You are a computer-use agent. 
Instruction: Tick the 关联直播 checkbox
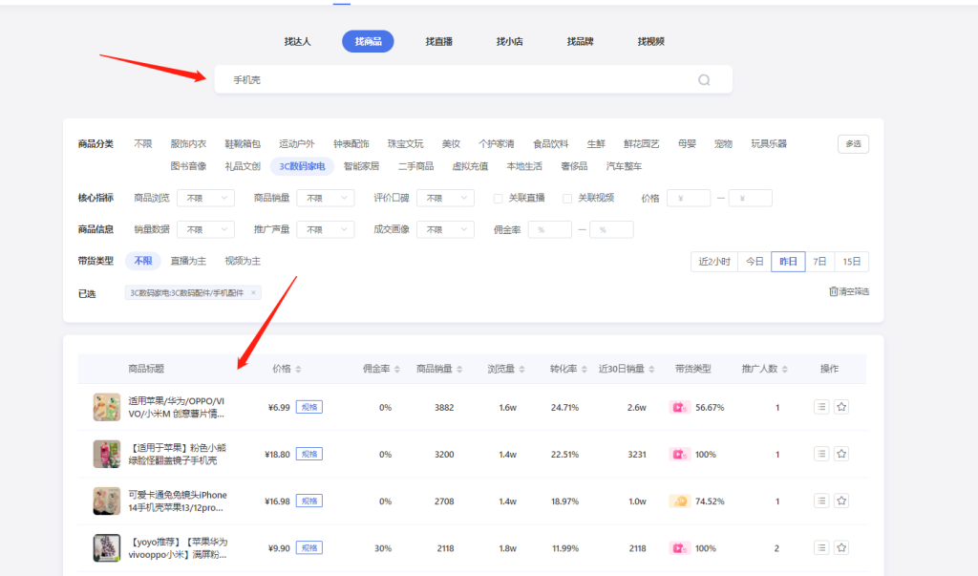point(498,199)
